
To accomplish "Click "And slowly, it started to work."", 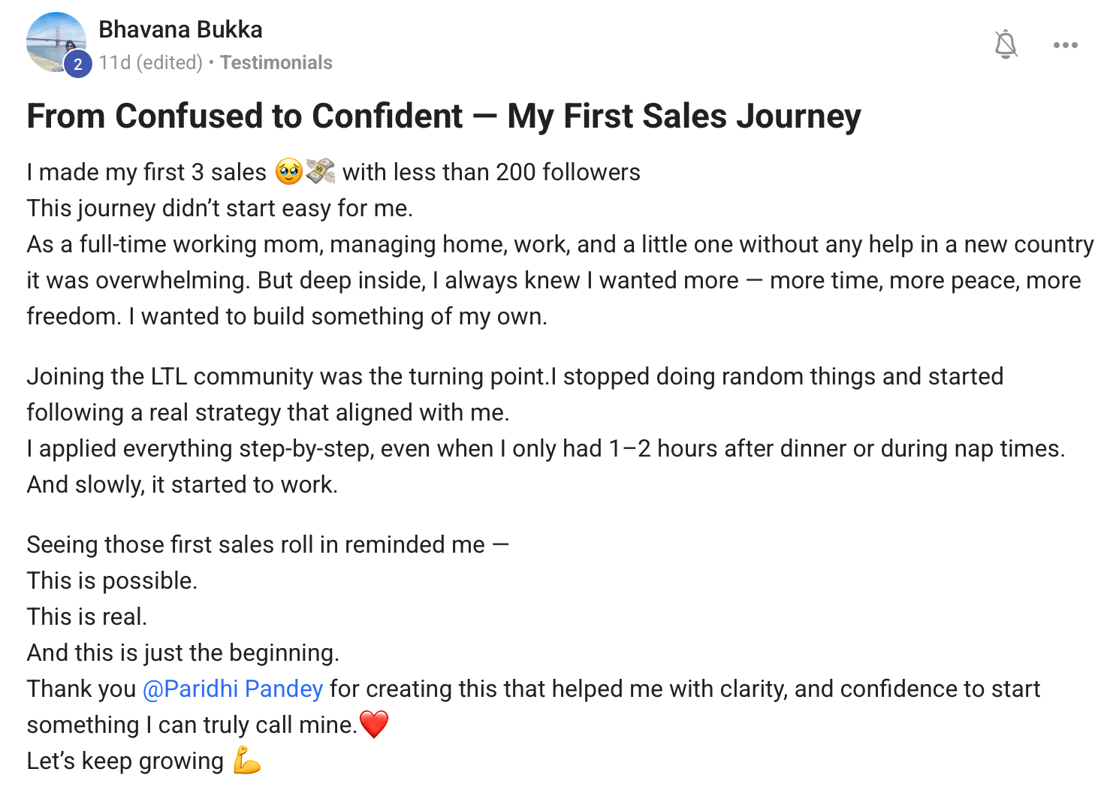I will pyautogui.click(x=182, y=484).
